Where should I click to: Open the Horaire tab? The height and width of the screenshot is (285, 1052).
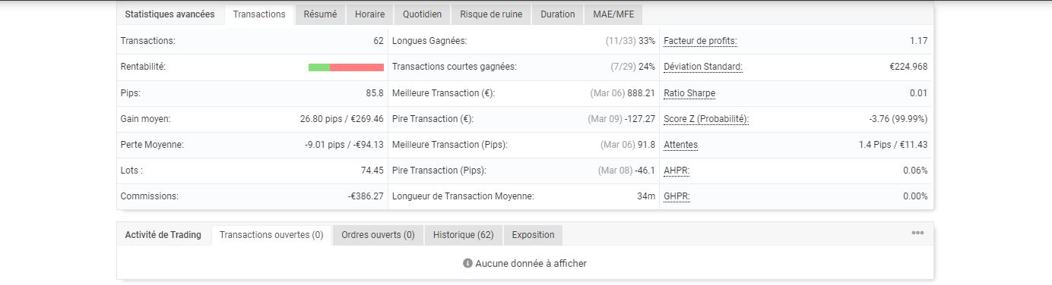(x=370, y=14)
